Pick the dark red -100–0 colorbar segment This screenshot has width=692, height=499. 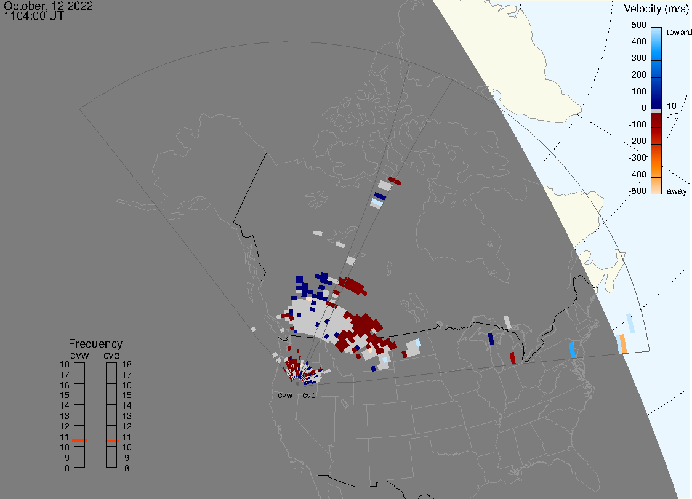(x=656, y=120)
